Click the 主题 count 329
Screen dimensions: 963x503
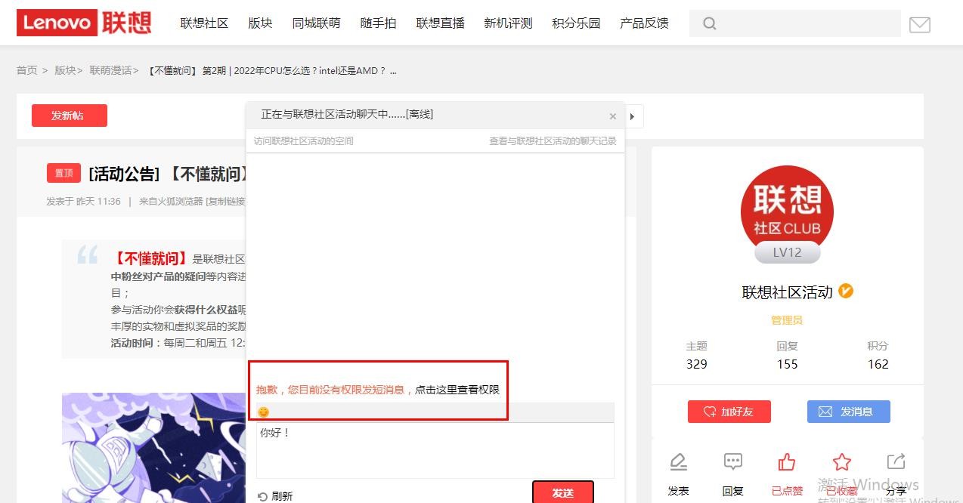pyautogui.click(x=696, y=364)
